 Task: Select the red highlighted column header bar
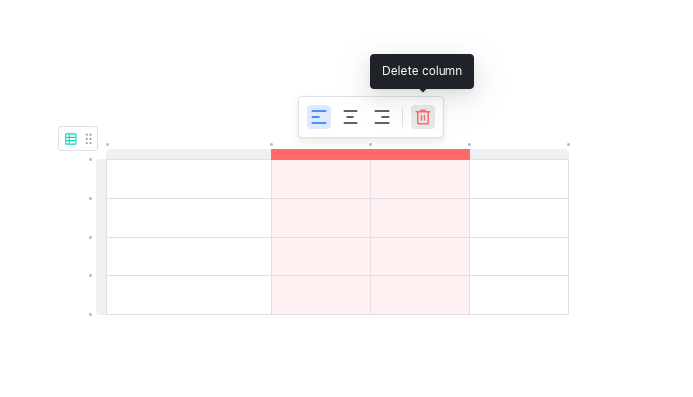(x=370, y=154)
